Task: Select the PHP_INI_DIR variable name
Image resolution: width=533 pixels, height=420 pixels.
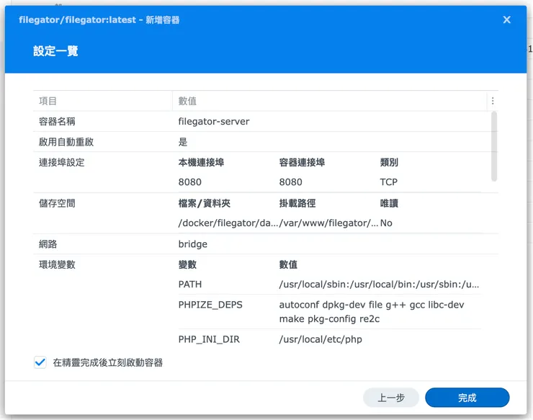Action: tap(209, 339)
